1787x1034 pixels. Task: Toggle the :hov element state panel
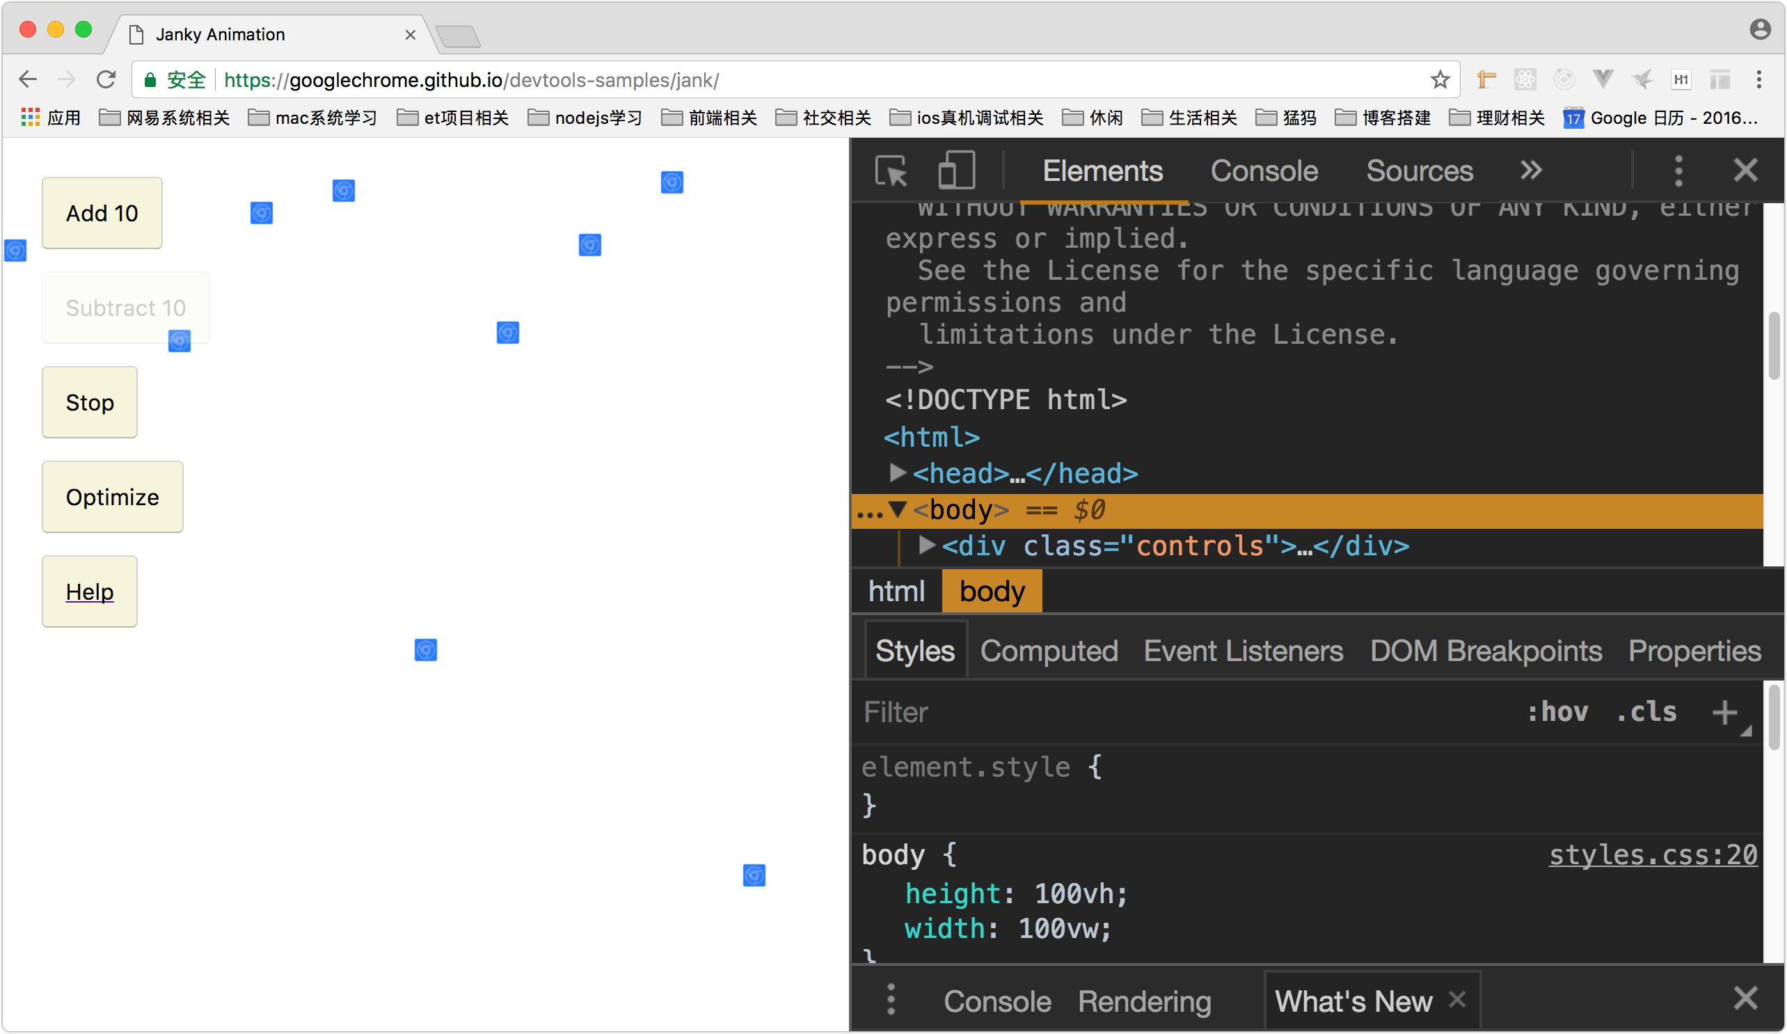coord(1557,712)
